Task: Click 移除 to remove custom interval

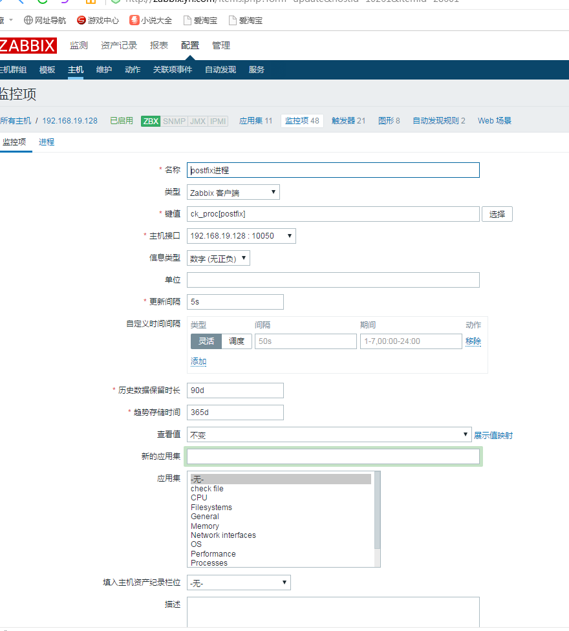Action: click(x=473, y=341)
